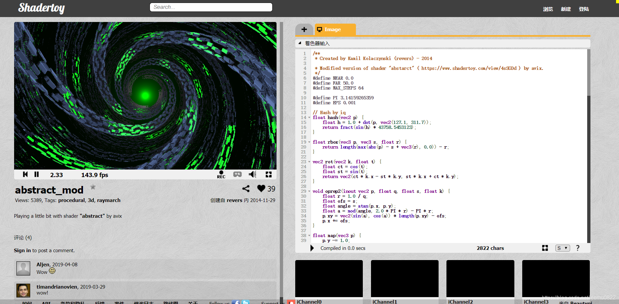Favorite the shader using the star icon
The height and width of the screenshot is (304, 619).
93,187
